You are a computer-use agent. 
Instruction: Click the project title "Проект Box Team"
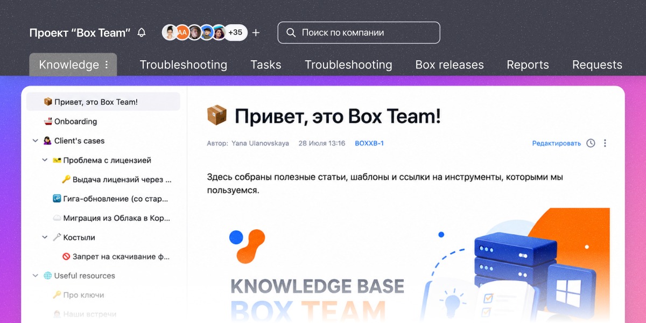[80, 33]
